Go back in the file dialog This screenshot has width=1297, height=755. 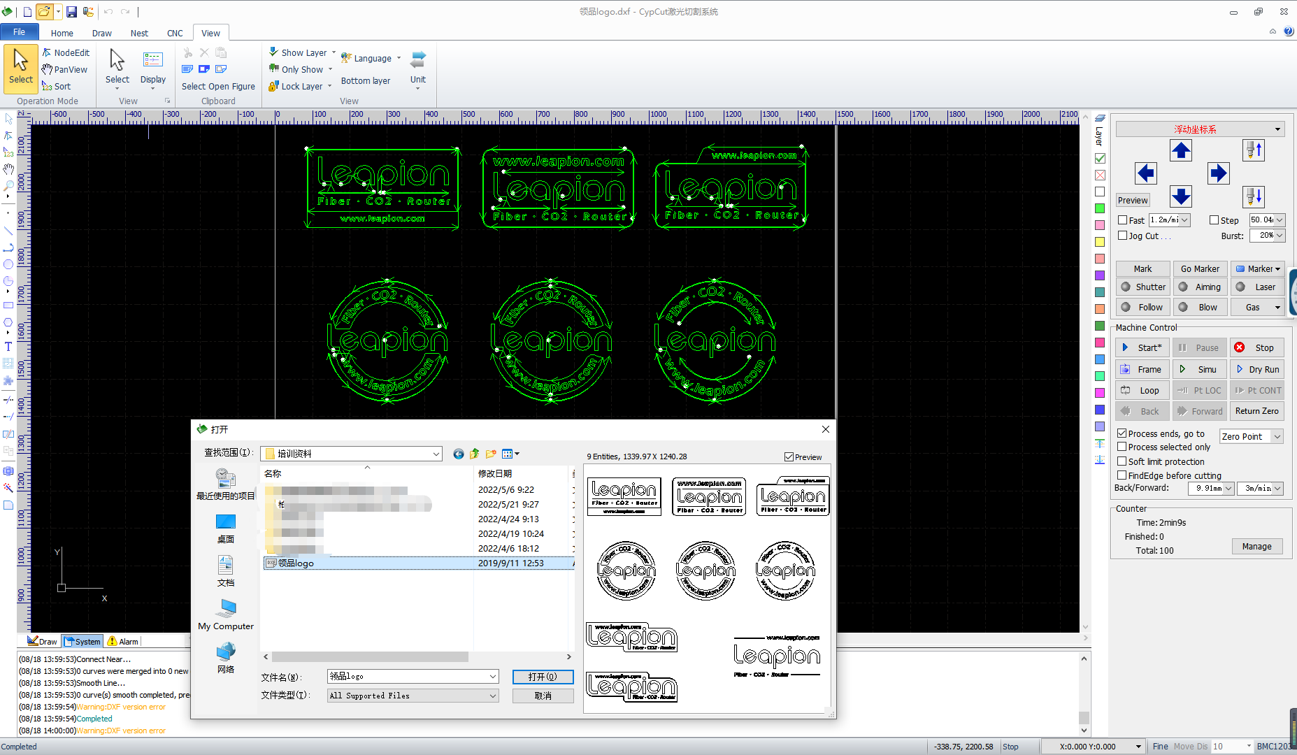459,454
